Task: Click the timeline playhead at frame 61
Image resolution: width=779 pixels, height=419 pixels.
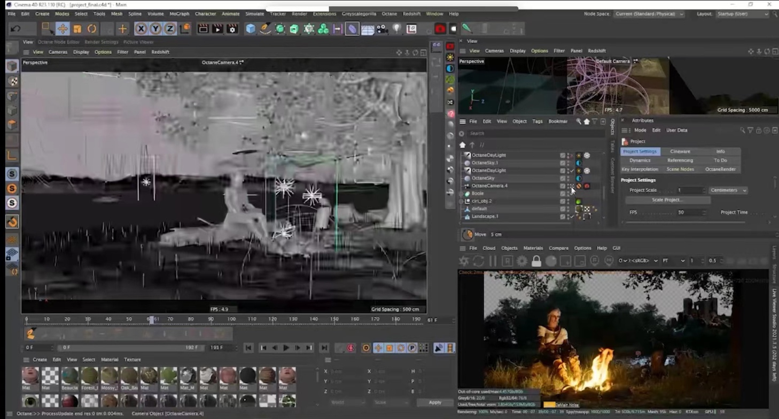Action: tap(151, 319)
